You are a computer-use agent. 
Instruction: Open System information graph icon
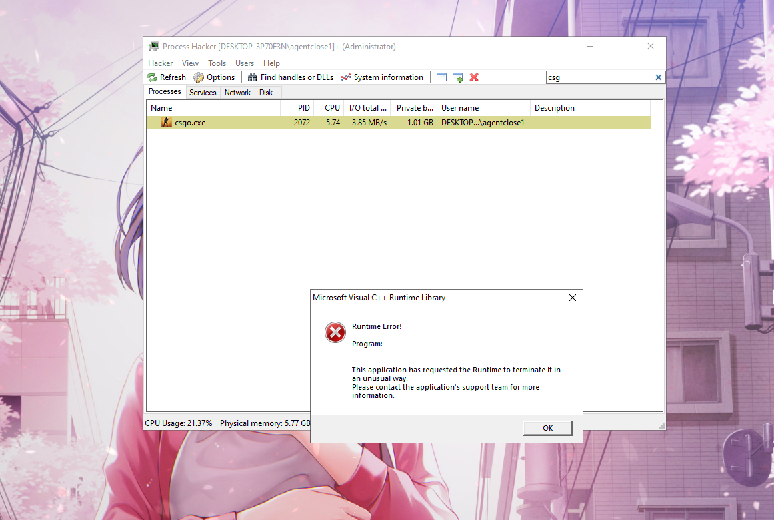point(345,77)
